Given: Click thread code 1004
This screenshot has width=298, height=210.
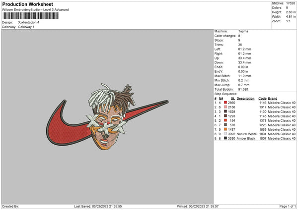Looking at the screenshot, I should coord(263,134).
